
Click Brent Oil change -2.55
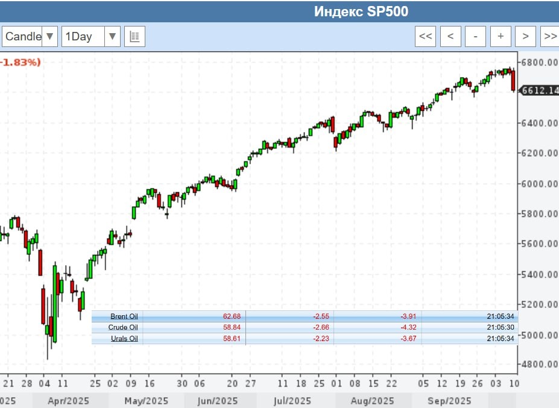point(321,316)
